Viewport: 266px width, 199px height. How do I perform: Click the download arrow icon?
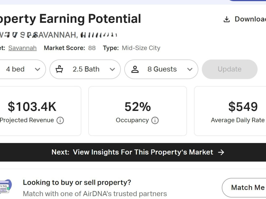(226, 19)
